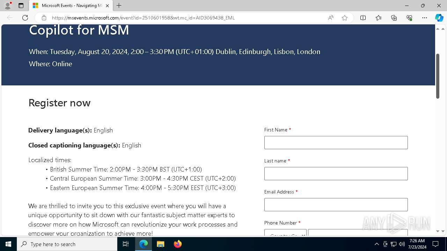Click the Email Address input field
447x251 pixels.
point(336,205)
